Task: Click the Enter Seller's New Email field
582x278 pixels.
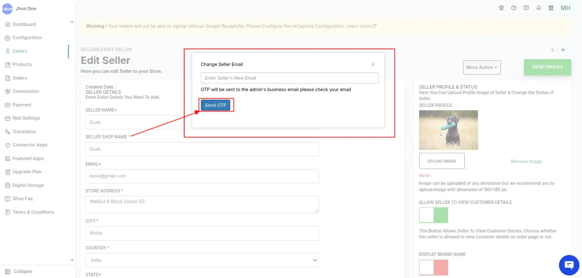Action: point(290,78)
